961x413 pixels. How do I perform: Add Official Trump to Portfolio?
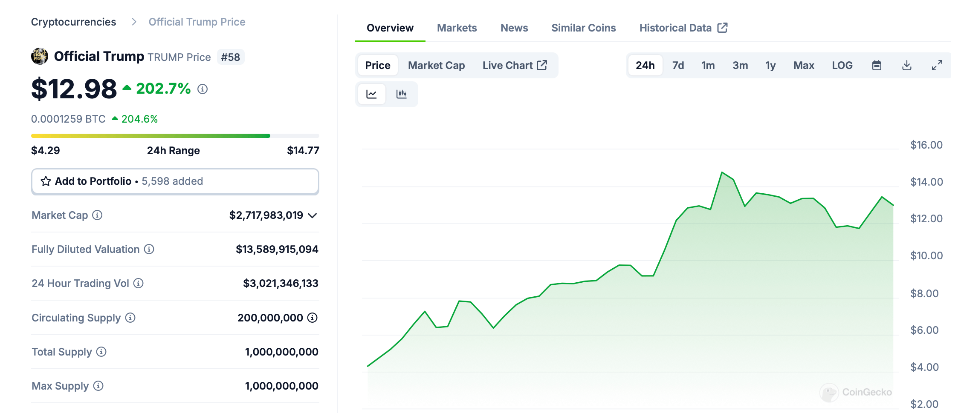[175, 181]
